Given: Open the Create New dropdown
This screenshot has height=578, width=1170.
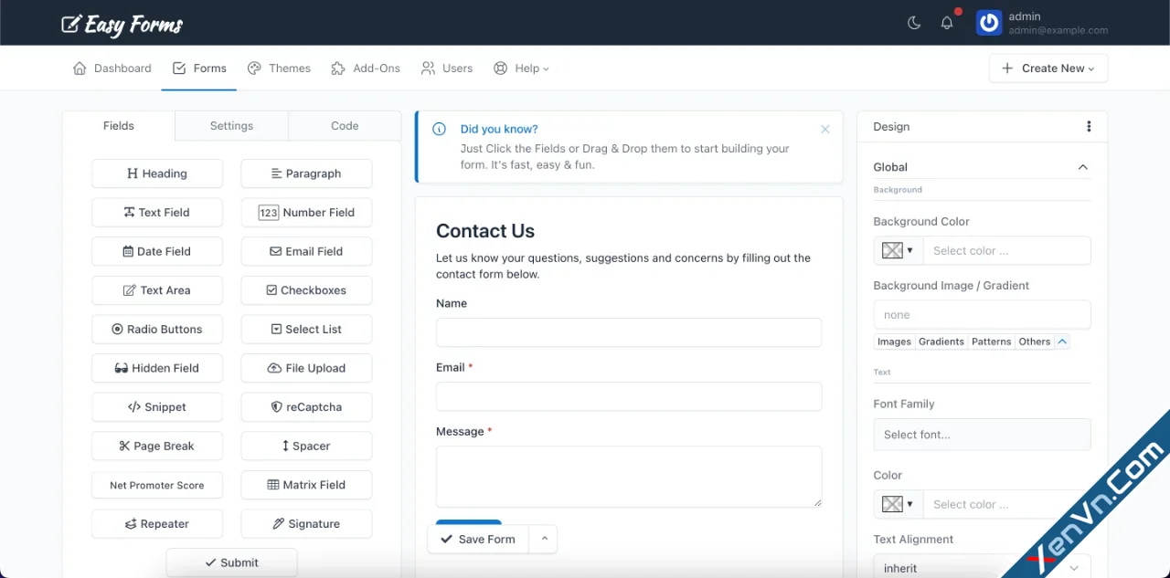Looking at the screenshot, I should point(1048,68).
